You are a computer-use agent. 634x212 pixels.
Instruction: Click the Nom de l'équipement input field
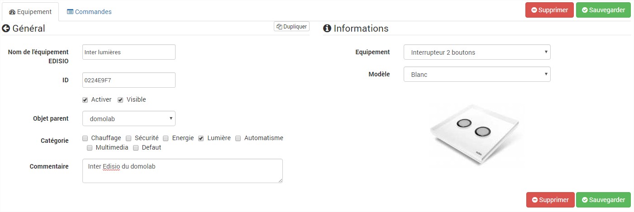point(129,52)
